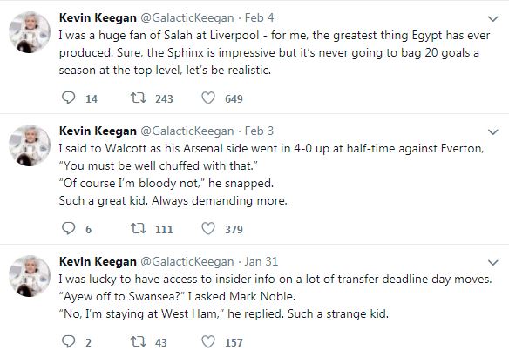Like the Jan 31 transfer deadline tweet
This screenshot has height=357, width=509.
[208, 341]
